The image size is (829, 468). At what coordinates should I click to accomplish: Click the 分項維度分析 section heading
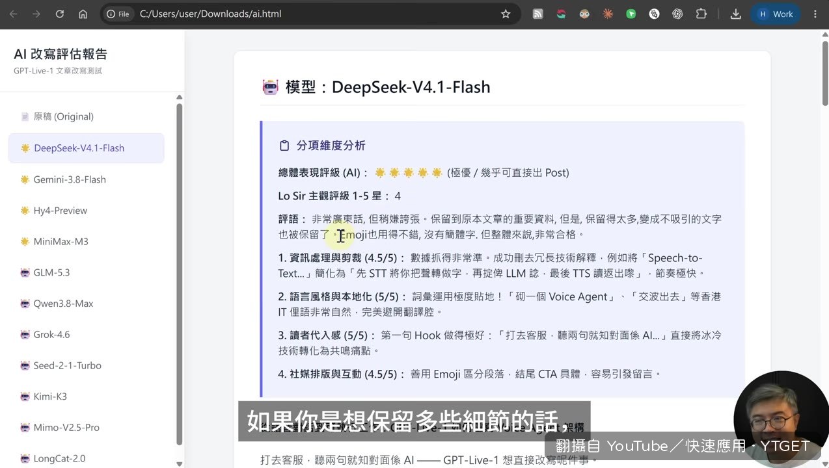click(x=331, y=146)
